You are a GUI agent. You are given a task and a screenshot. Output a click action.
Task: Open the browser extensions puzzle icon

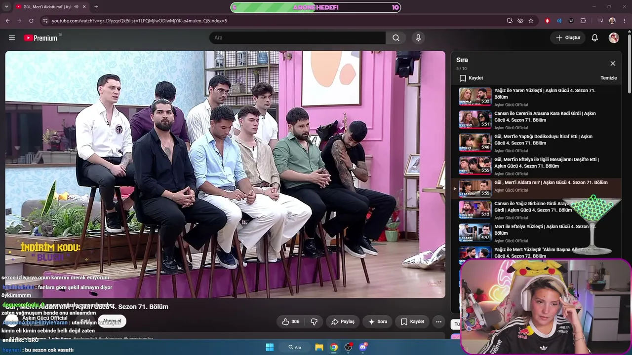click(x=583, y=21)
